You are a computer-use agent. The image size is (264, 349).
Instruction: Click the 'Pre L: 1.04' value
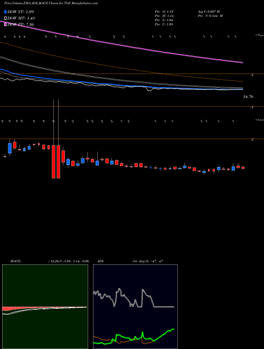(x=165, y=20)
